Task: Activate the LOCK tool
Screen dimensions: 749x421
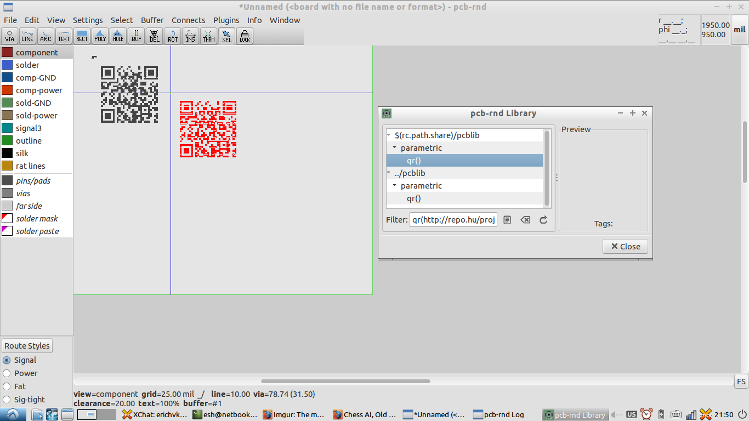Action: (x=244, y=36)
